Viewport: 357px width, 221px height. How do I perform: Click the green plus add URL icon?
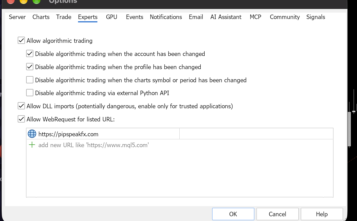click(32, 145)
